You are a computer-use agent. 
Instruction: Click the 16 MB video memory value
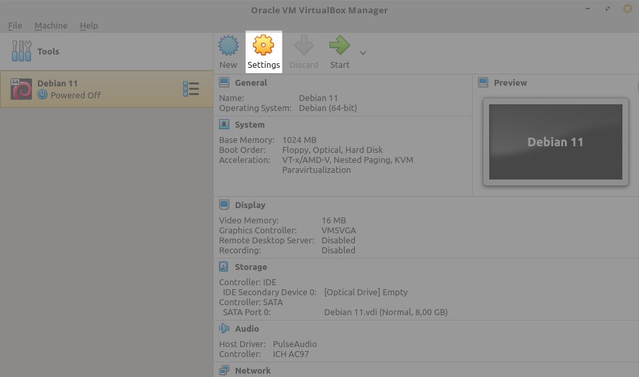(x=333, y=220)
